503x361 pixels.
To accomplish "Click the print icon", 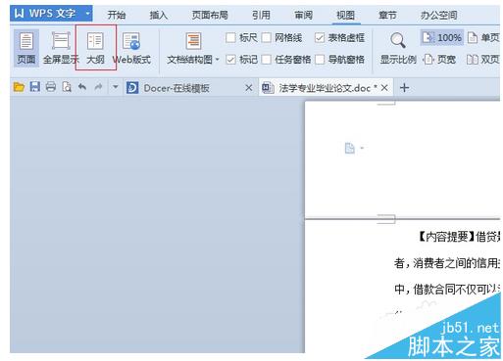I will pos(51,87).
